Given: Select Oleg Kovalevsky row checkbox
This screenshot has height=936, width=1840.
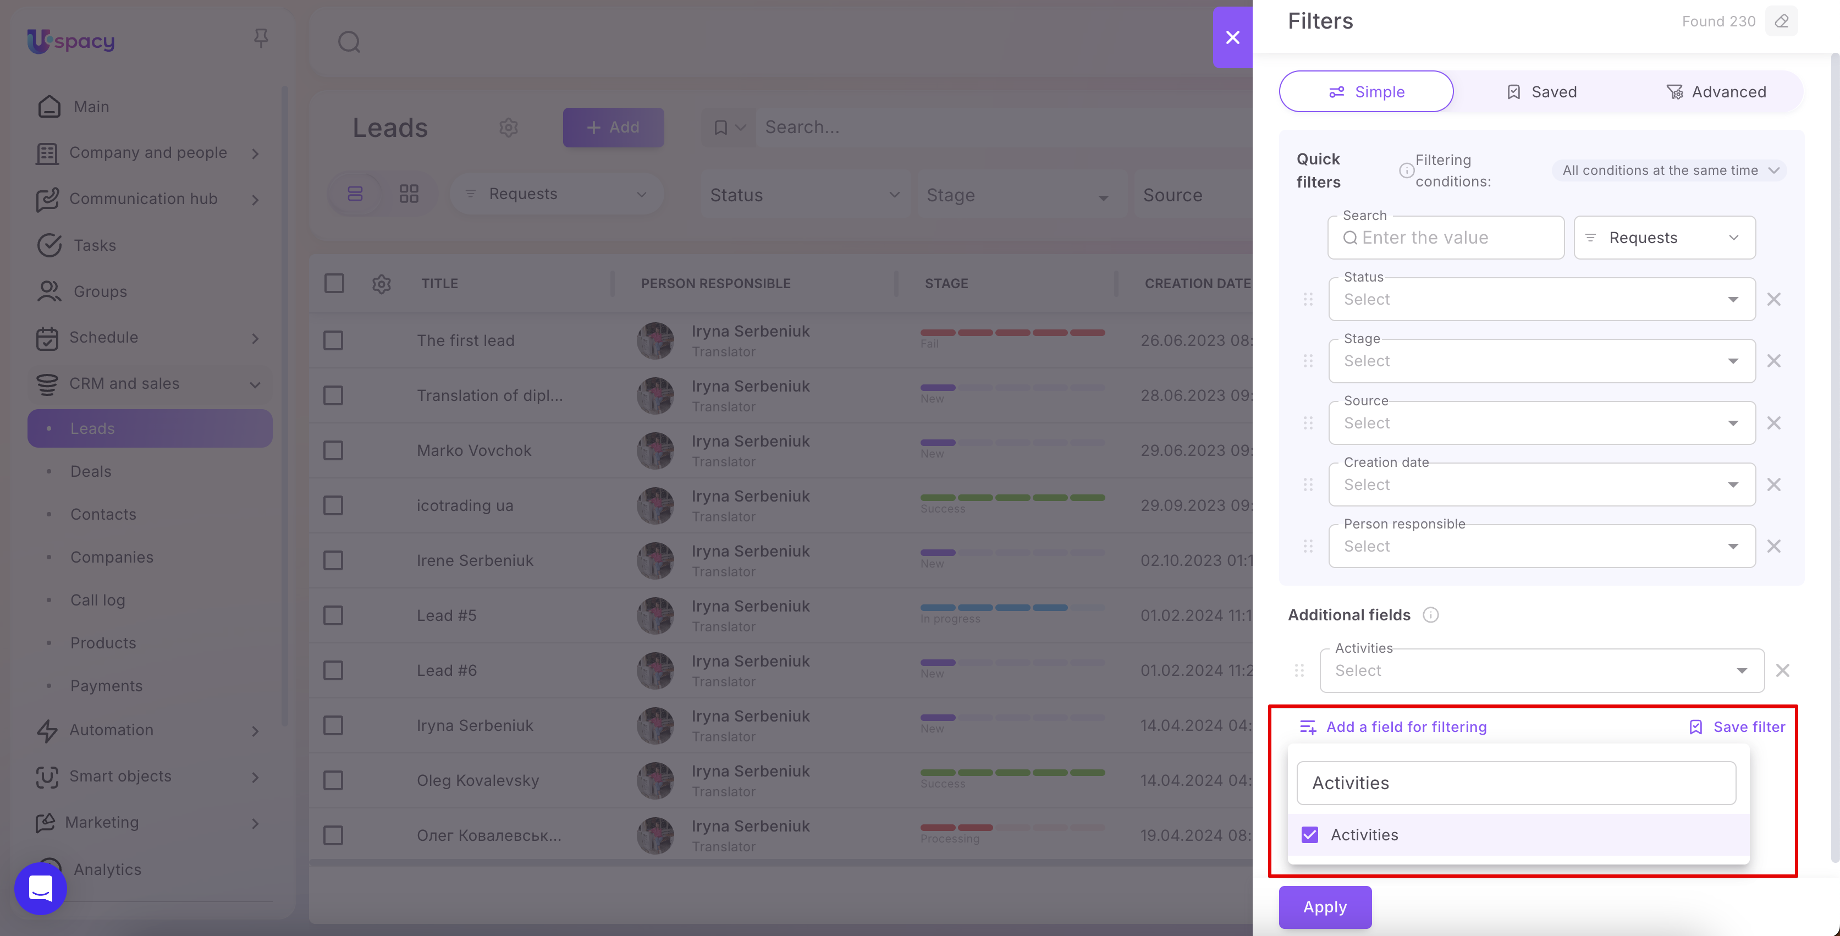Looking at the screenshot, I should point(333,781).
